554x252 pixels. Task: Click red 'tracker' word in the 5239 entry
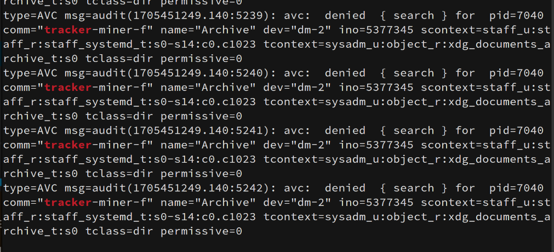pyautogui.click(x=68, y=30)
